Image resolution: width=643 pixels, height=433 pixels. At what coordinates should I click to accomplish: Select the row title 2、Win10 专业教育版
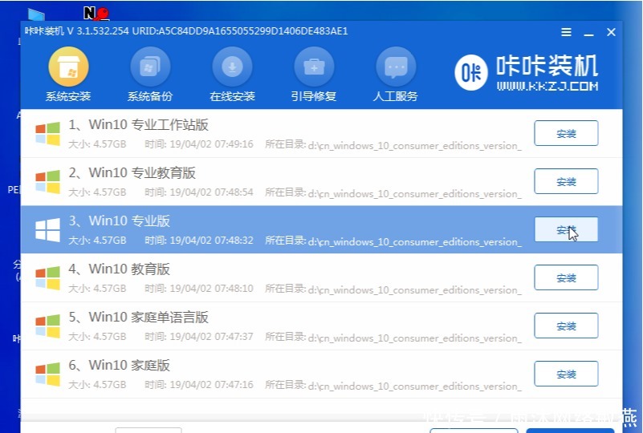[132, 172]
